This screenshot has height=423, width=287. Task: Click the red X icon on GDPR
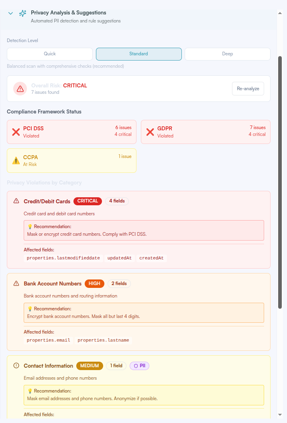[x=150, y=132]
